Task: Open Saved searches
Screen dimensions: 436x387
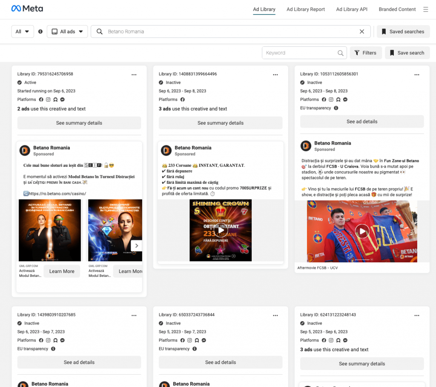Action: pos(403,31)
